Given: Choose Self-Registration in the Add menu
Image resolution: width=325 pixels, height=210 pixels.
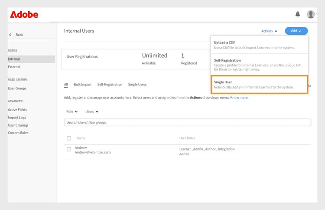Looking at the screenshot, I should coord(260,65).
